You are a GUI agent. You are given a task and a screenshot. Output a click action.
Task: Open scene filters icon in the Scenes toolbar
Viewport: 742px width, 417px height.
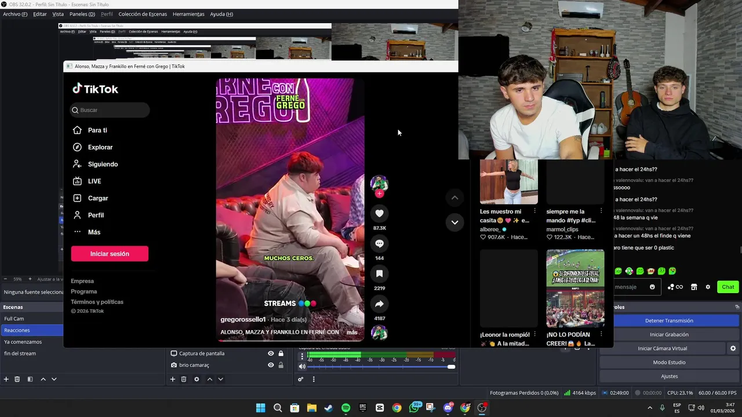tap(30, 379)
